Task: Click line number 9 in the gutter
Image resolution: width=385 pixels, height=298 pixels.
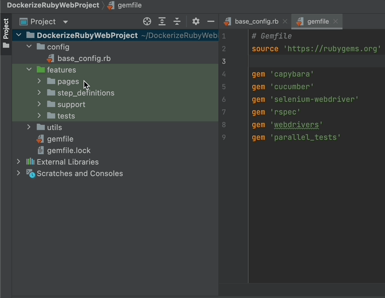Action: [224, 137]
